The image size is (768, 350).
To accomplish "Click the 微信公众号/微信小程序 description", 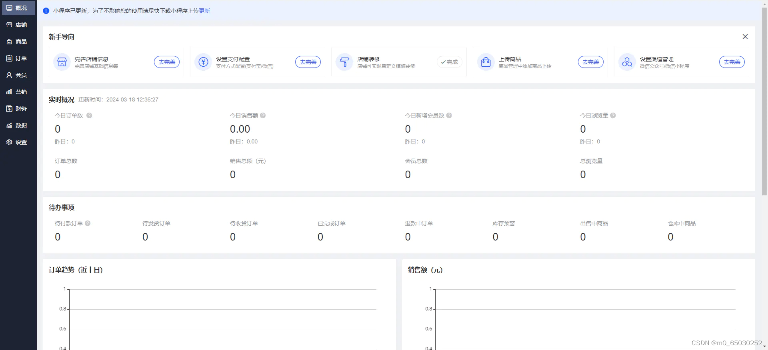I will coord(664,66).
